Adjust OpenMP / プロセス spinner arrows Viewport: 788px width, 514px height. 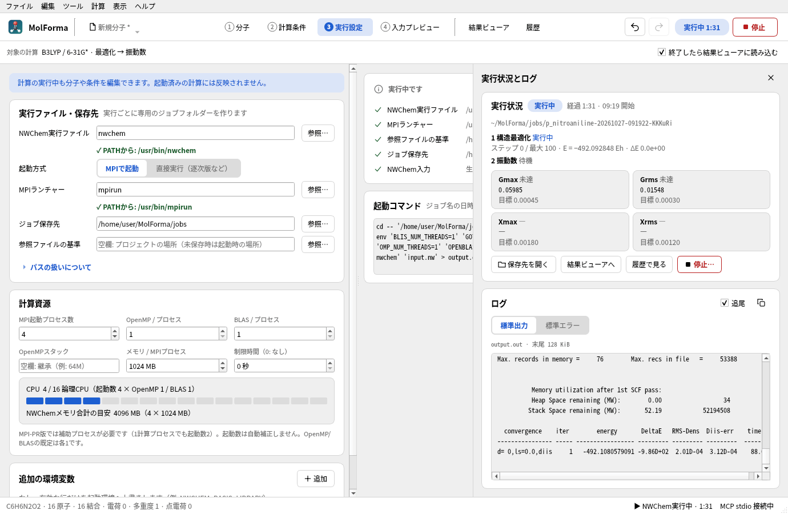point(223,334)
